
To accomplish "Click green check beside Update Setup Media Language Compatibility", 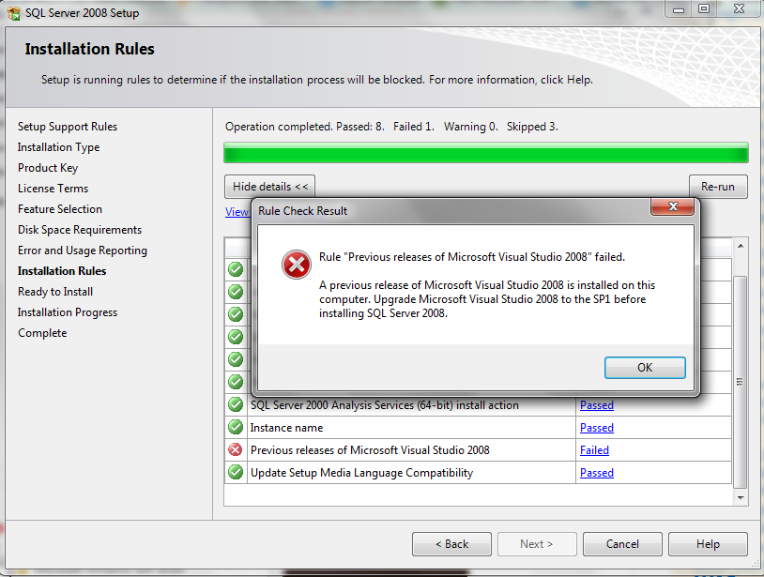I will click(x=236, y=472).
